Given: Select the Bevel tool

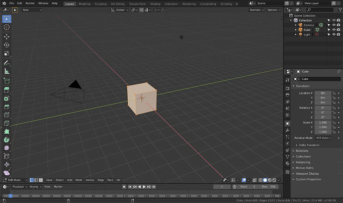Looking at the screenshot, I should 7,106.
